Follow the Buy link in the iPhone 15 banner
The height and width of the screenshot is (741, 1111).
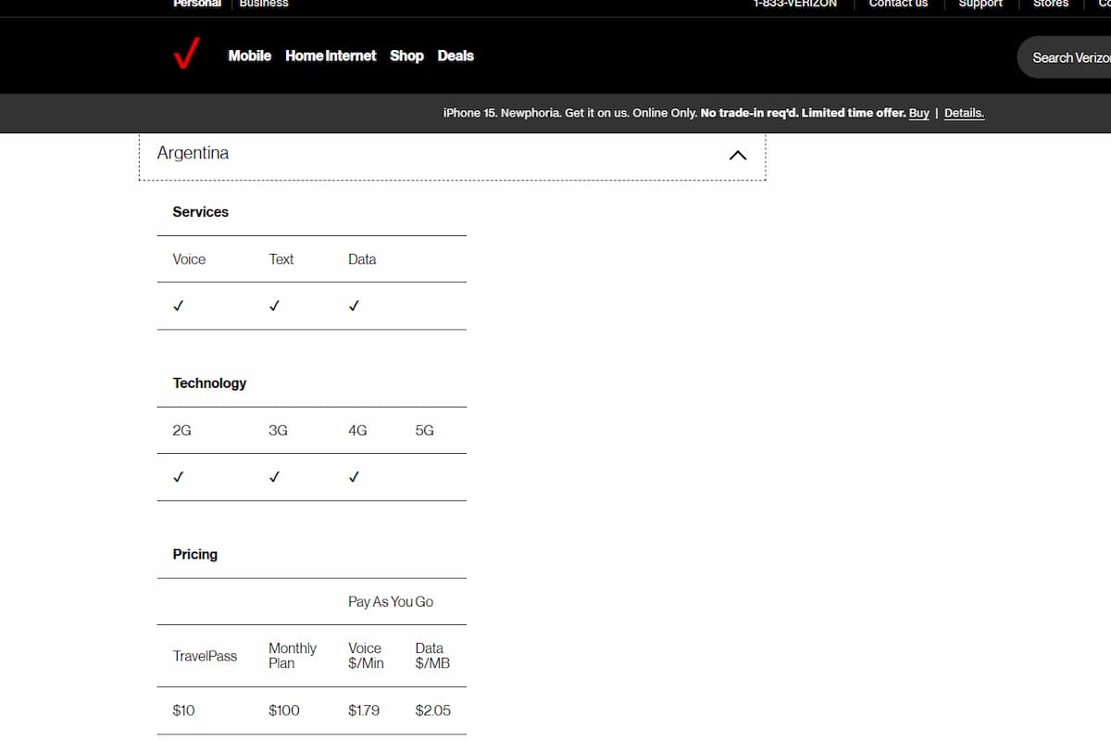[918, 113]
